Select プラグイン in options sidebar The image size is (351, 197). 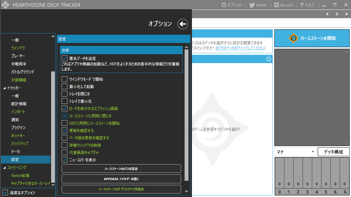[x=18, y=128]
